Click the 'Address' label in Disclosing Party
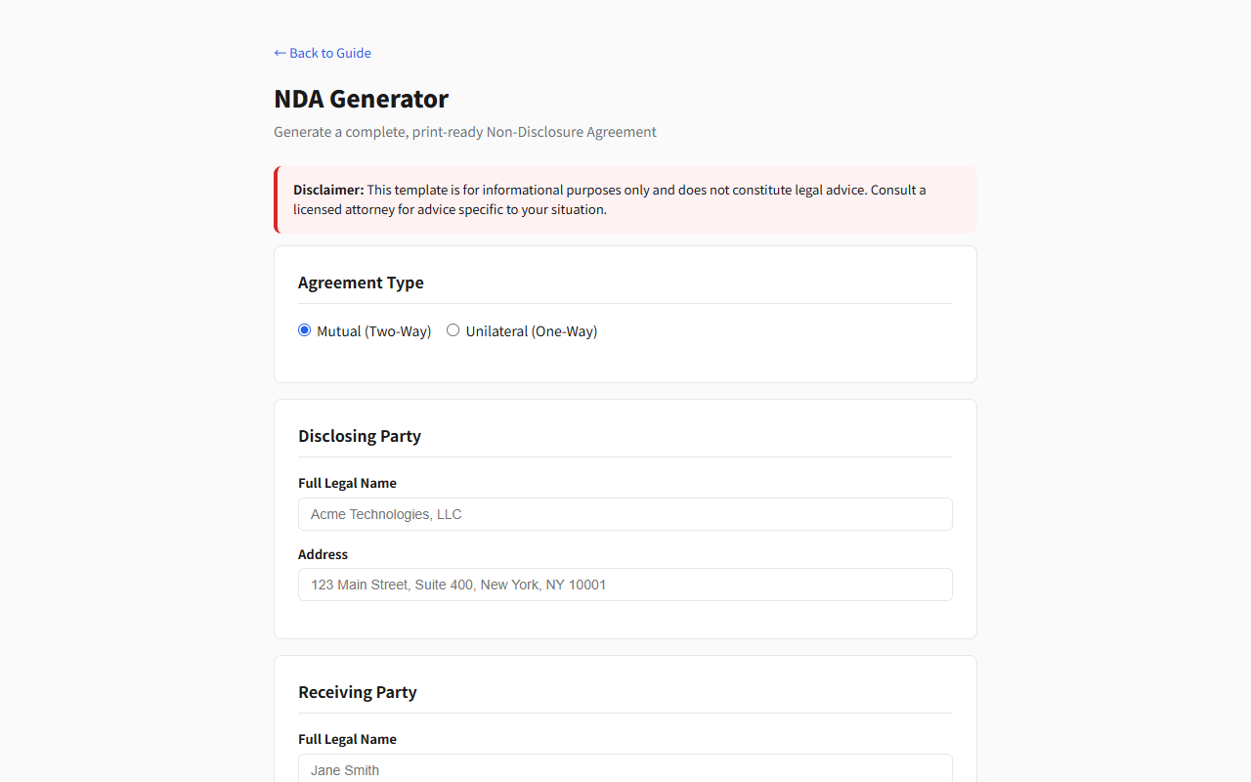 323,554
